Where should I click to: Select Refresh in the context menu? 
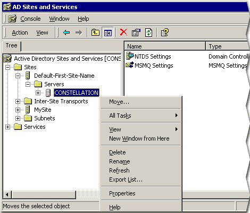(x=140, y=170)
